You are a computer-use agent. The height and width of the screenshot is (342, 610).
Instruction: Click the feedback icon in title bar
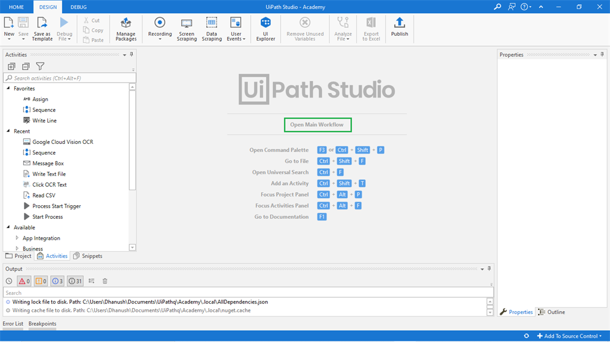[512, 7]
